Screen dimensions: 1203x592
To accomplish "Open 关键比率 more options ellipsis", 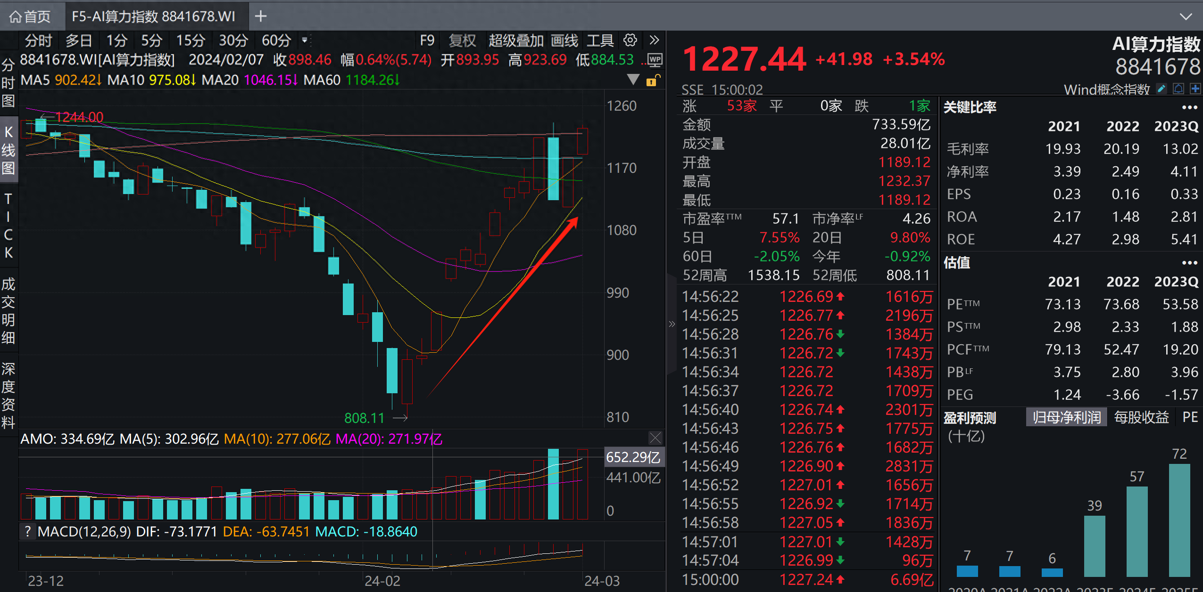I will point(1189,107).
